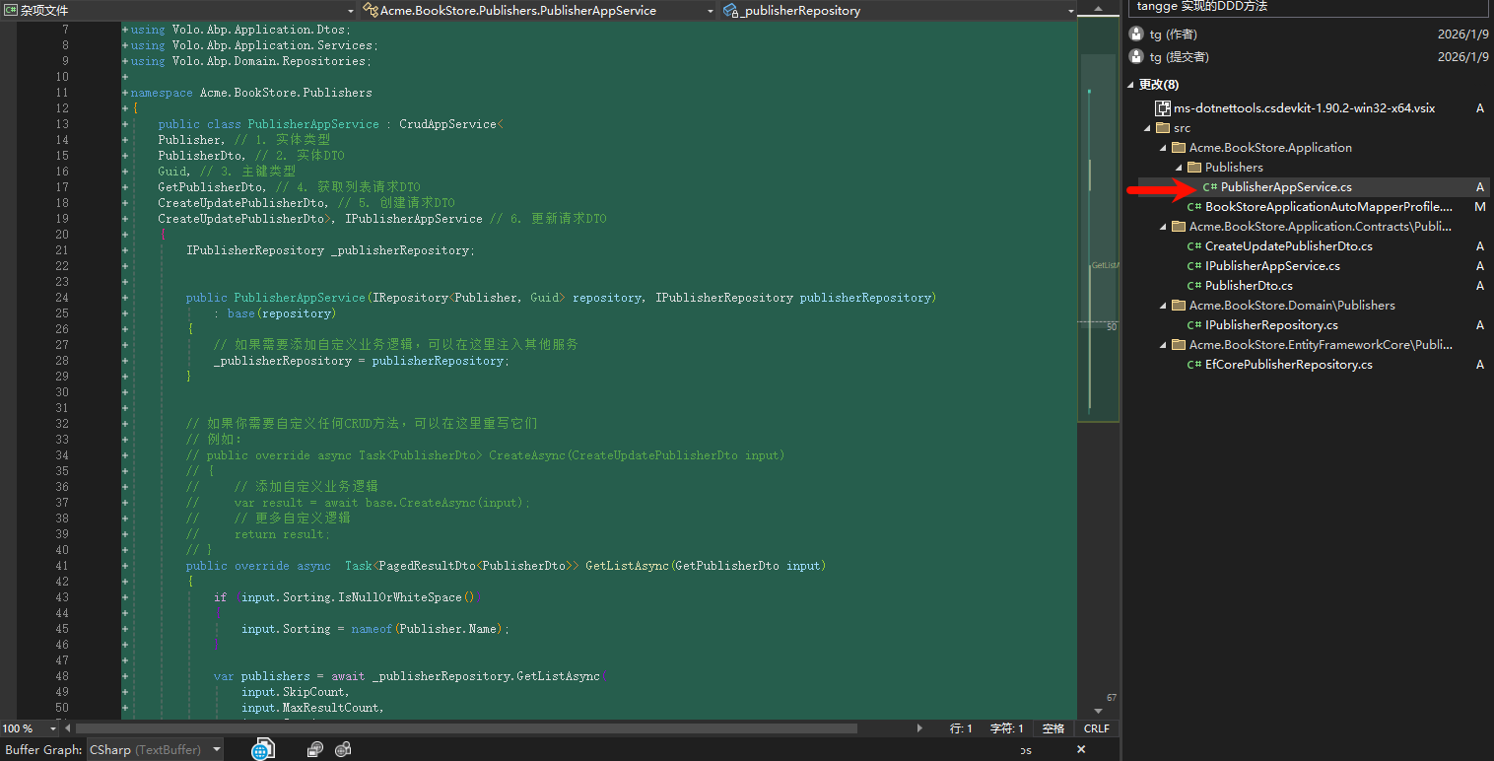Select IPublisherAppService.cs file
1494x761 pixels.
(x=1272, y=266)
